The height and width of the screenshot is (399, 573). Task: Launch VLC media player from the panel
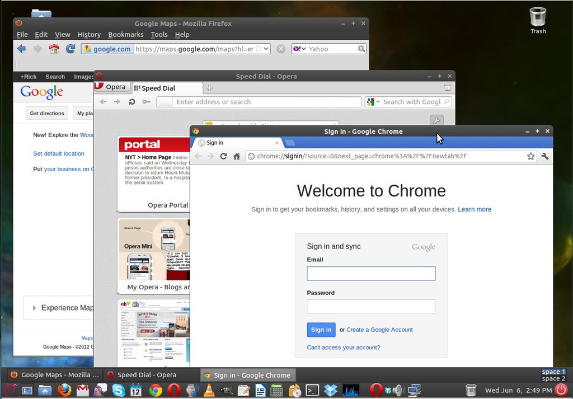pos(209,390)
